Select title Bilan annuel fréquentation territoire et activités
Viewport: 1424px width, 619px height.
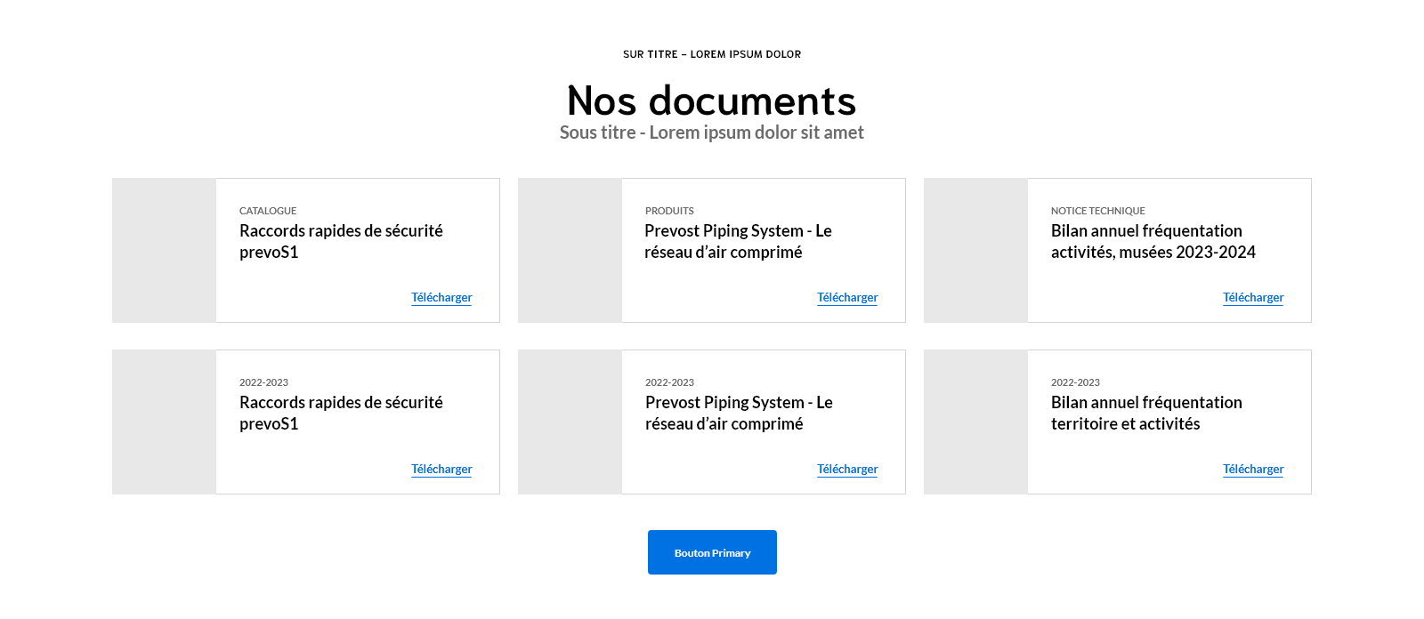point(1146,413)
